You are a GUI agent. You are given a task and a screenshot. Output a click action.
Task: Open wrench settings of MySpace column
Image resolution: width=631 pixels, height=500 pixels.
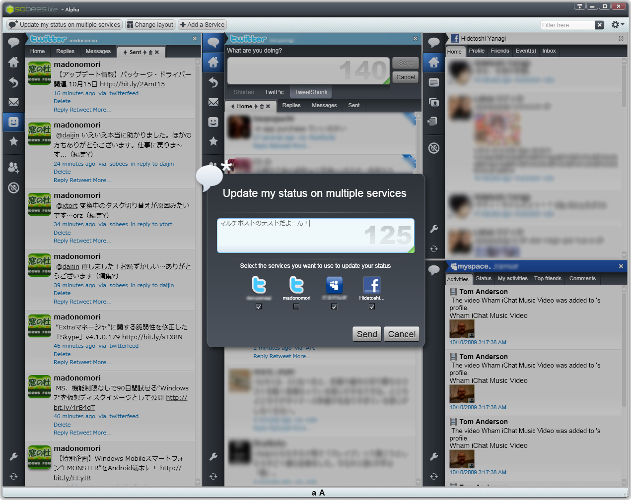pos(433,456)
